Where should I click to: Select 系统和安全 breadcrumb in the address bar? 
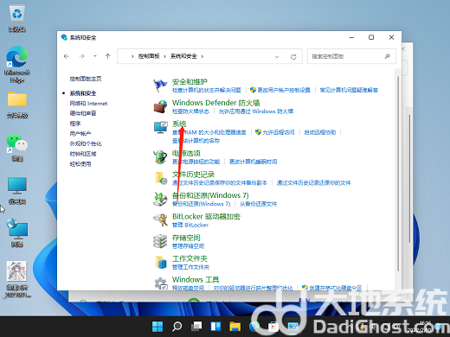point(183,56)
